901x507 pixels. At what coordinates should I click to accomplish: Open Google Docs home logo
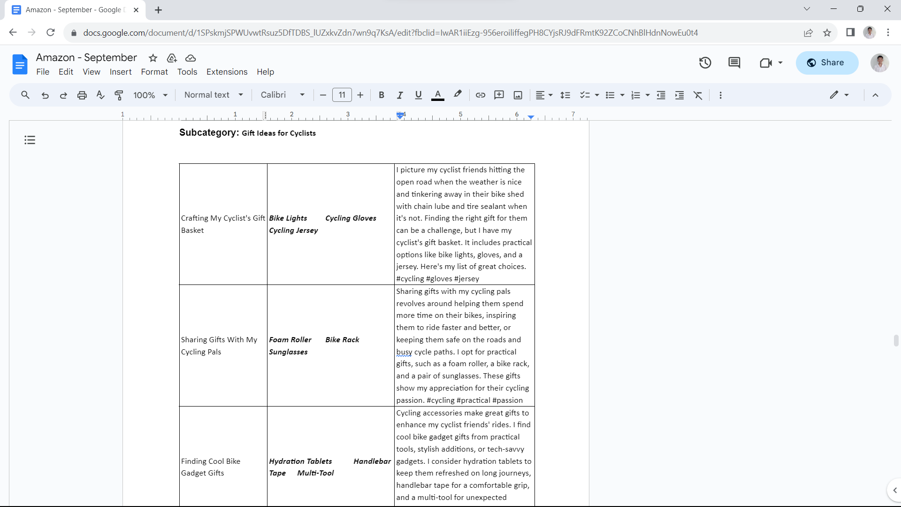click(x=20, y=64)
